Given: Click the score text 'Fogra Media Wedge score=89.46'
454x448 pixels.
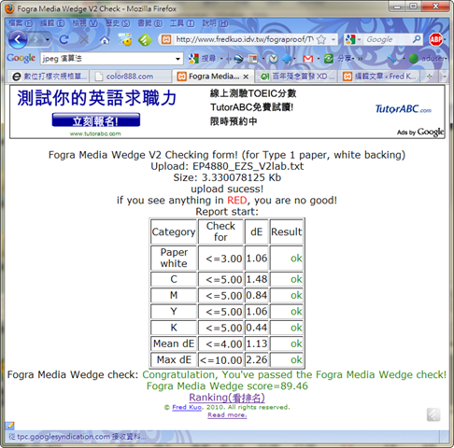Looking at the screenshot, I should click(227, 386).
